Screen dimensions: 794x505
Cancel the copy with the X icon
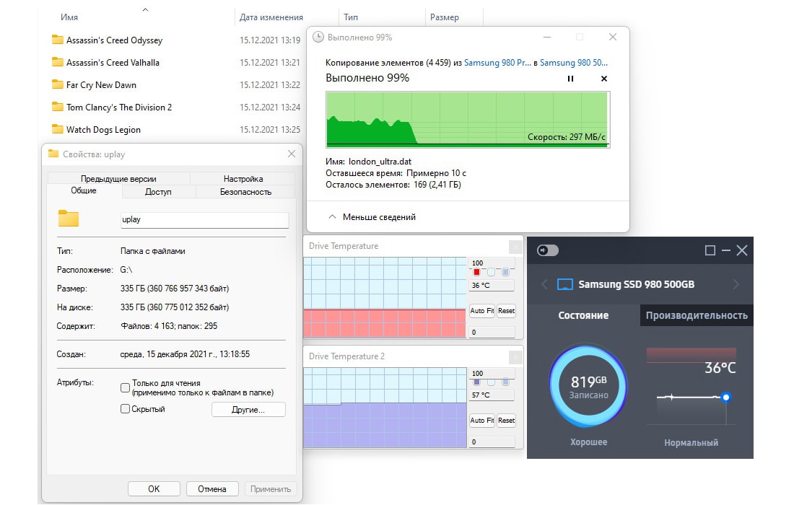click(x=604, y=79)
